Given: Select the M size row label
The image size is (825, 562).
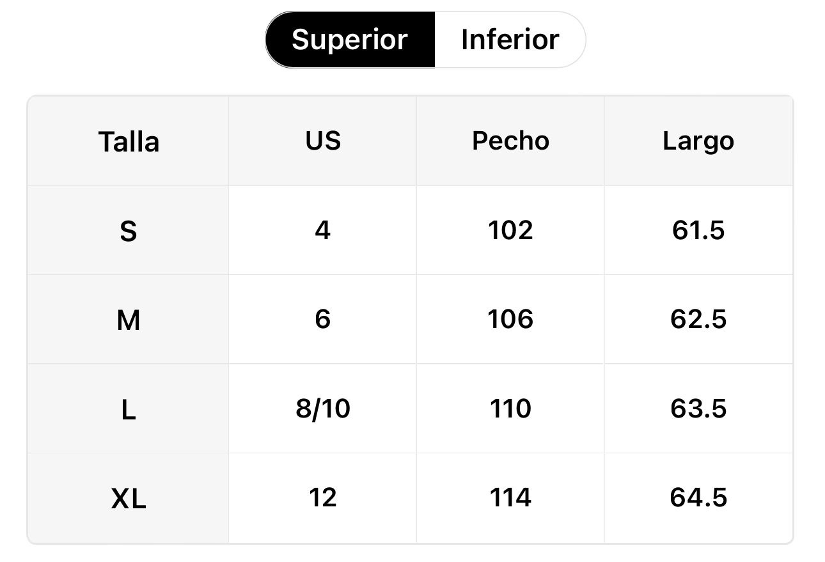Looking at the screenshot, I should [129, 320].
